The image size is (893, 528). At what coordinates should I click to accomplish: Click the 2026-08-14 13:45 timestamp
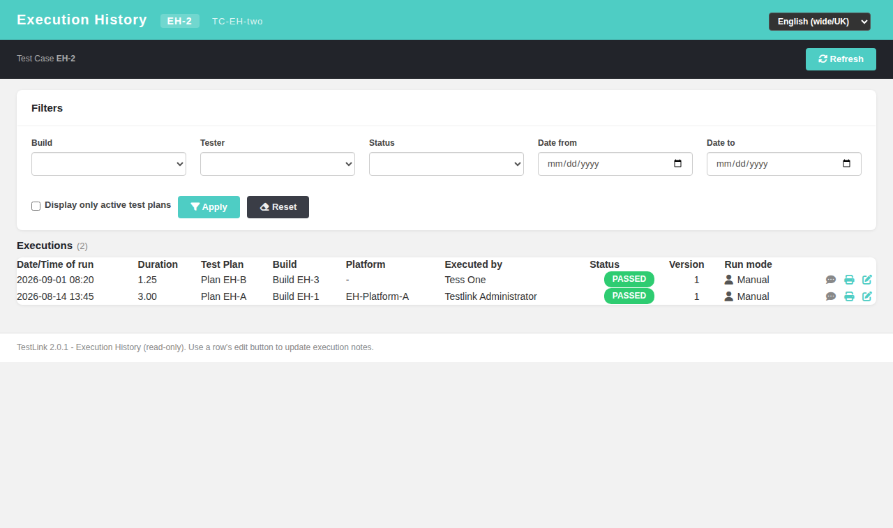(55, 296)
